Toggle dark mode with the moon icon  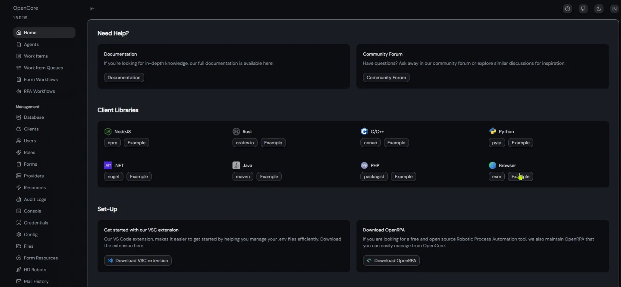pyautogui.click(x=599, y=9)
